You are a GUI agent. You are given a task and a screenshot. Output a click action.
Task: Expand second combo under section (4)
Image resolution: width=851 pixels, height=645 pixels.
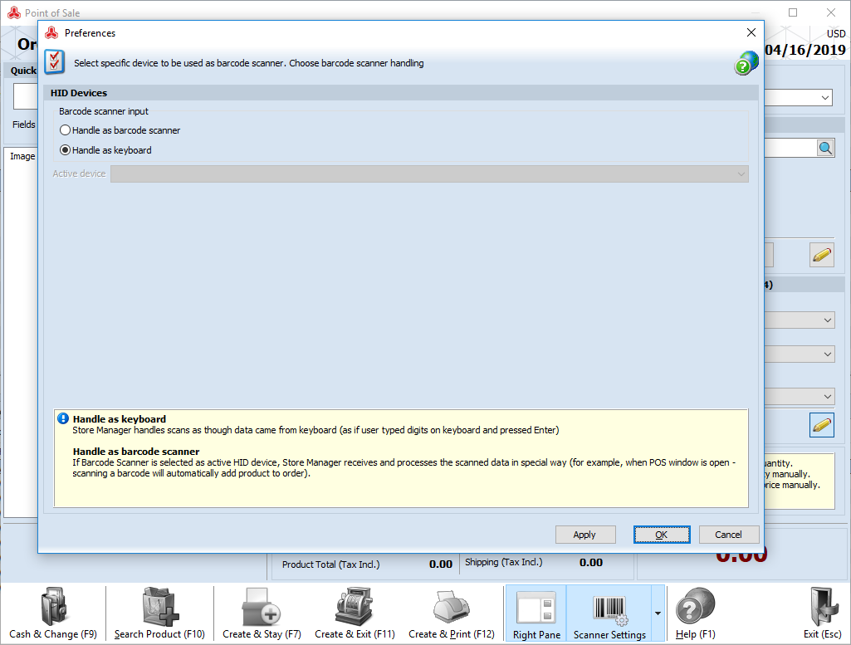point(827,354)
